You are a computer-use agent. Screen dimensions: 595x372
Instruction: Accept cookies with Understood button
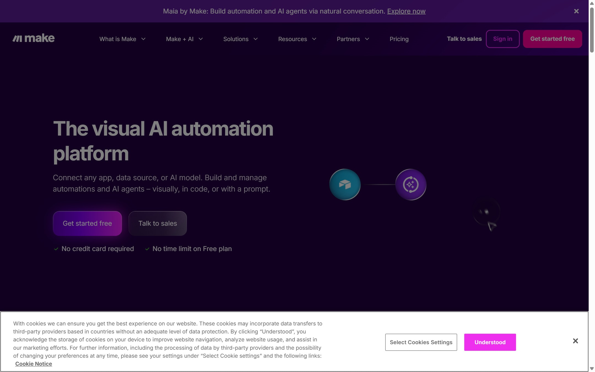(490, 342)
